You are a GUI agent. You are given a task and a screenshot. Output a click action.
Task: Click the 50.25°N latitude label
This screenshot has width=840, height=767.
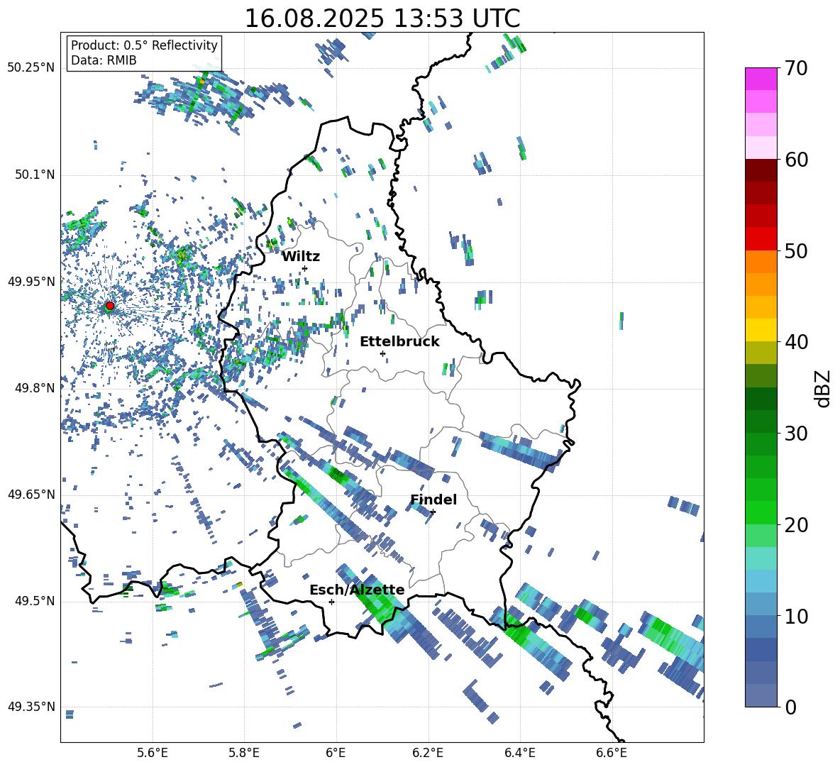pos(31,67)
